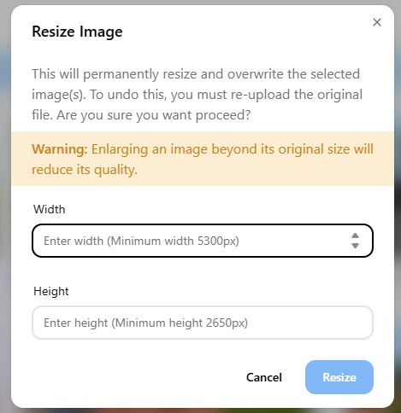This screenshot has width=401, height=413.
Task: Confirm with the blue Resize button
Action: pyautogui.click(x=339, y=377)
